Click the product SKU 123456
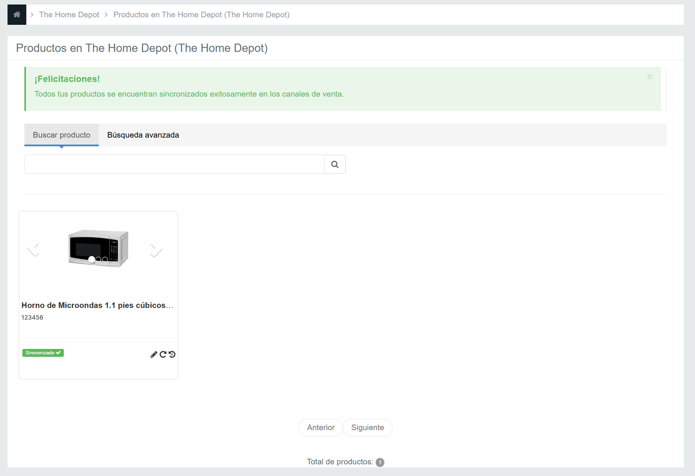 (32, 317)
